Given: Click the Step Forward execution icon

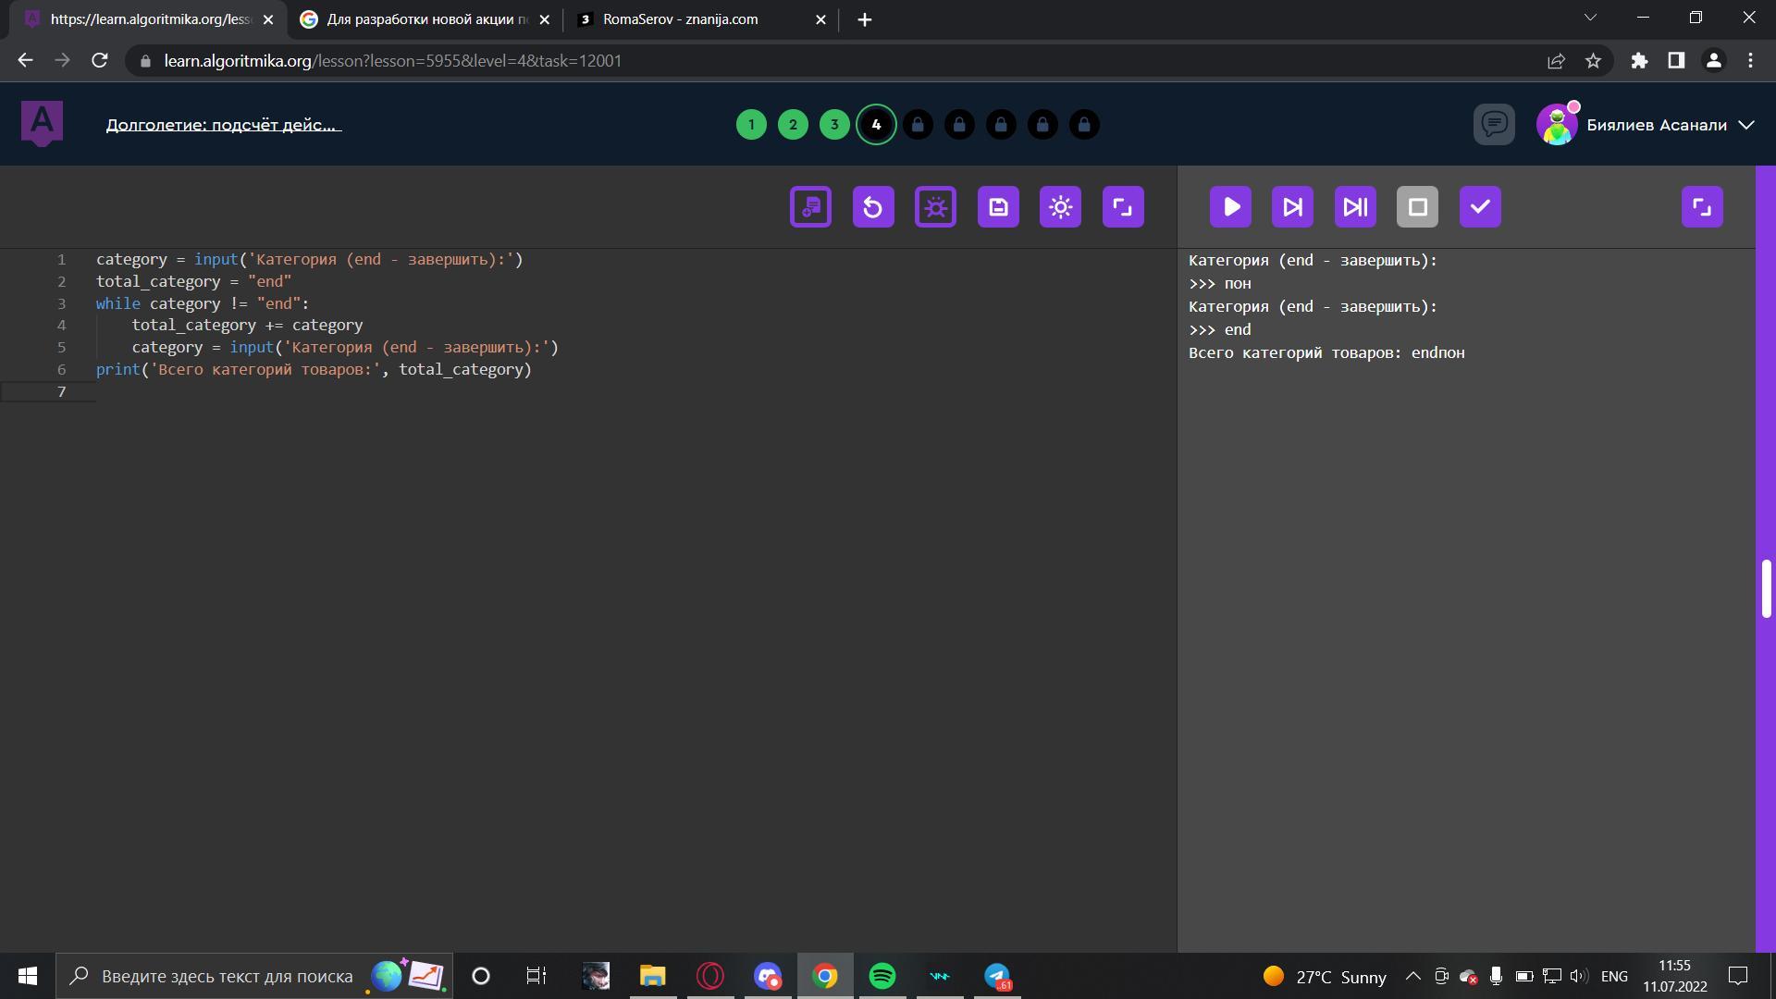Looking at the screenshot, I should pyautogui.click(x=1293, y=206).
